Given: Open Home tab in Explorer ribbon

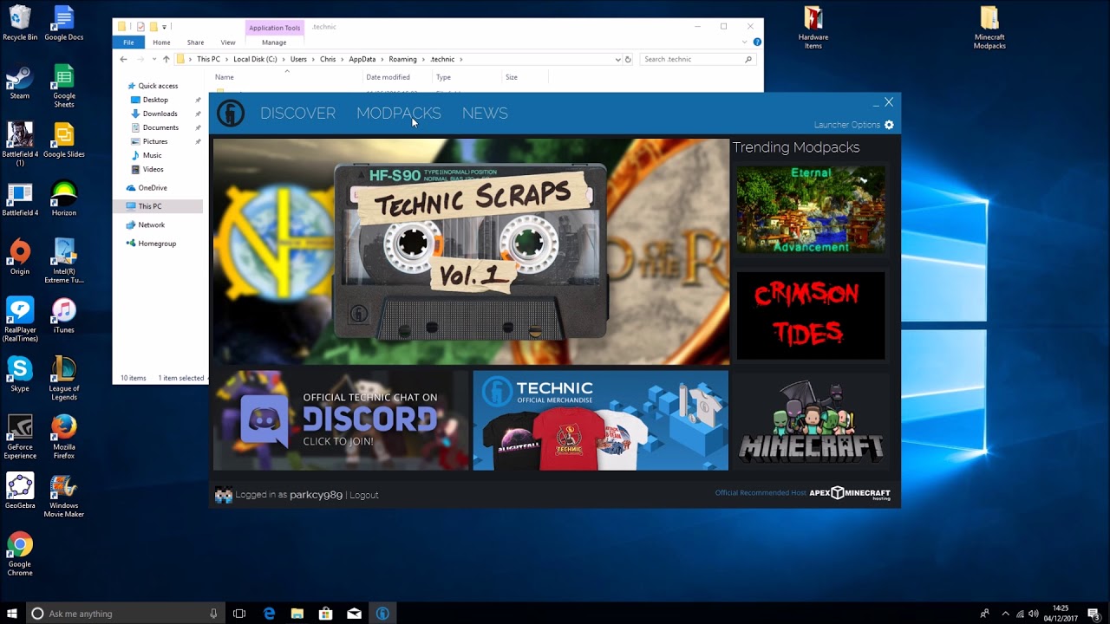Looking at the screenshot, I should 161,42.
